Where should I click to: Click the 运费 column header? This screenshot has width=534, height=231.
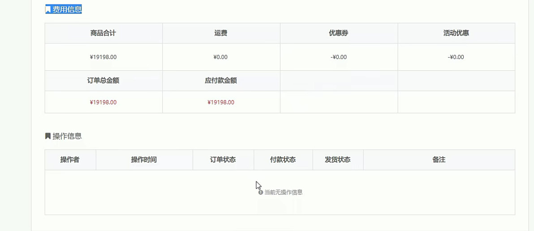click(221, 33)
